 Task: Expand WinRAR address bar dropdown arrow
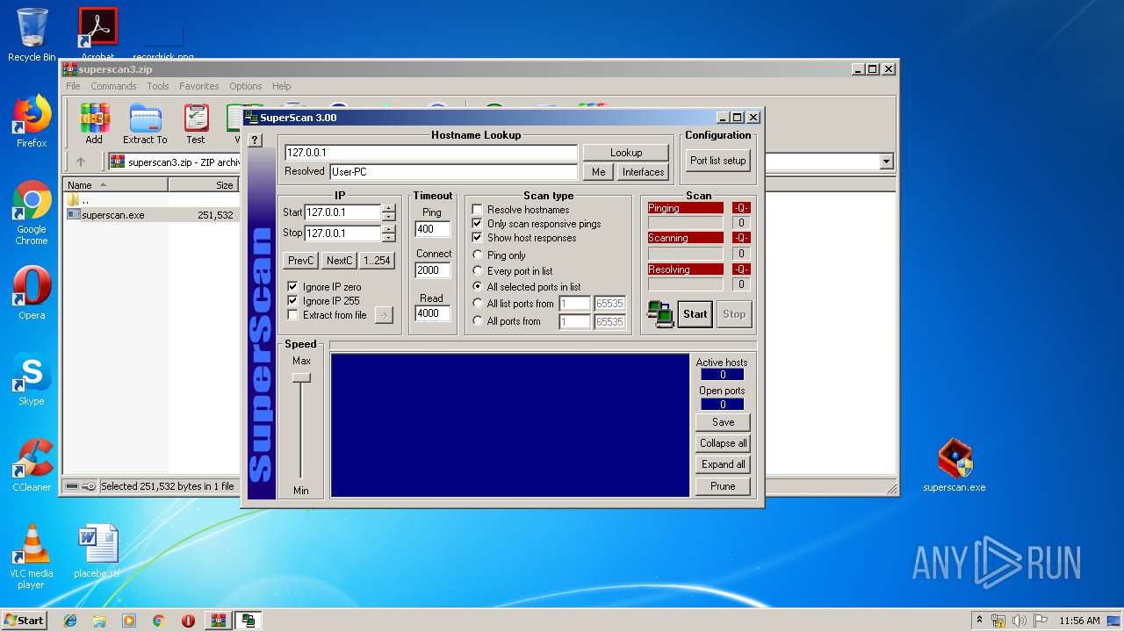click(886, 162)
